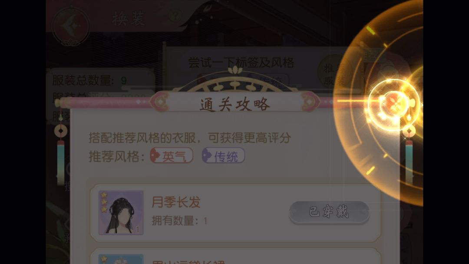The height and width of the screenshot is (264, 469).
Task: Select the partially visible second item thumbnail
Action: pyautogui.click(x=121, y=259)
